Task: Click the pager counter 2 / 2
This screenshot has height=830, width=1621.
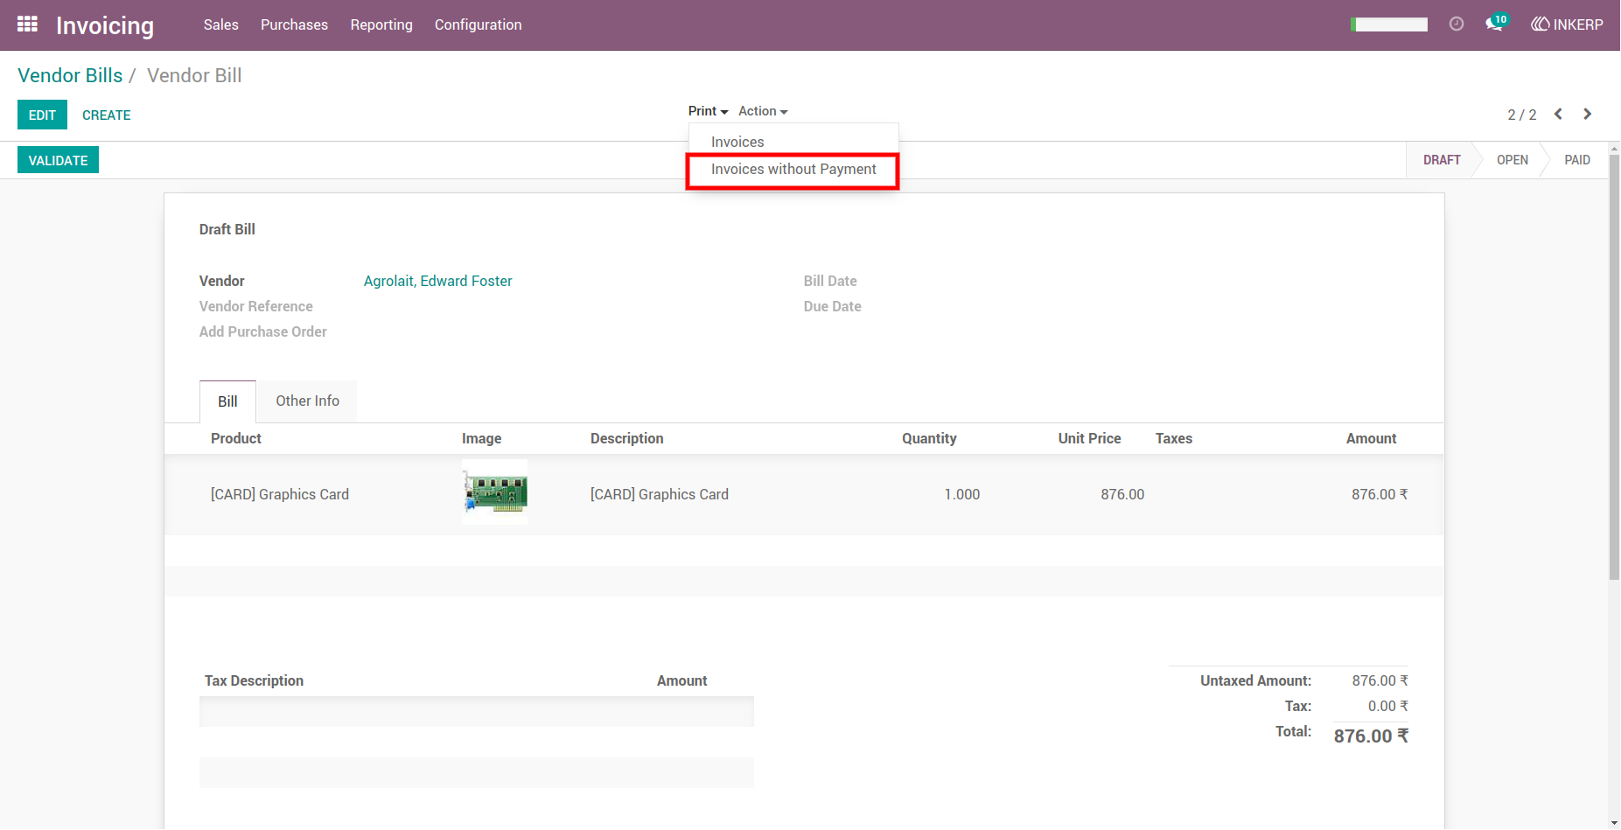Action: (x=1521, y=115)
